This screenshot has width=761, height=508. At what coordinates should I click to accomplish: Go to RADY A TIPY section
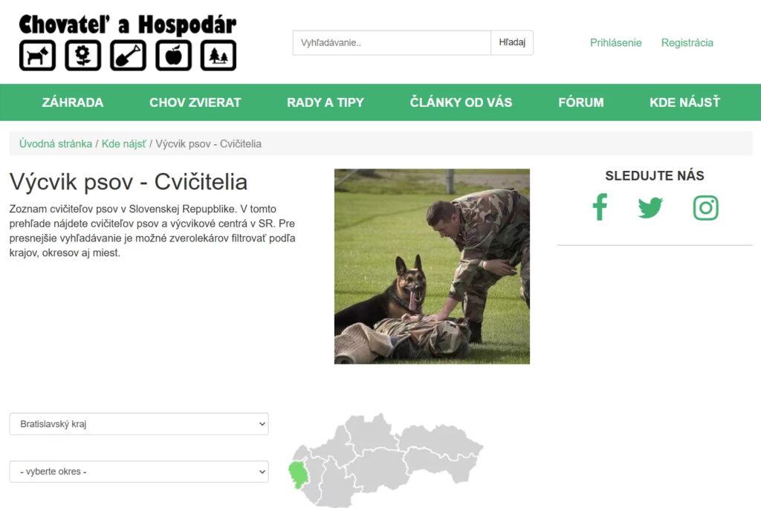coord(326,102)
